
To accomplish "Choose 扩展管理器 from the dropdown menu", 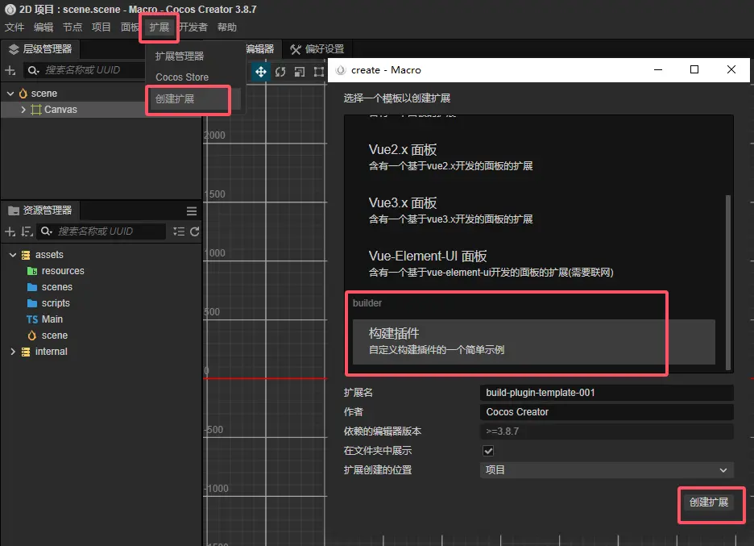I will pyautogui.click(x=180, y=56).
